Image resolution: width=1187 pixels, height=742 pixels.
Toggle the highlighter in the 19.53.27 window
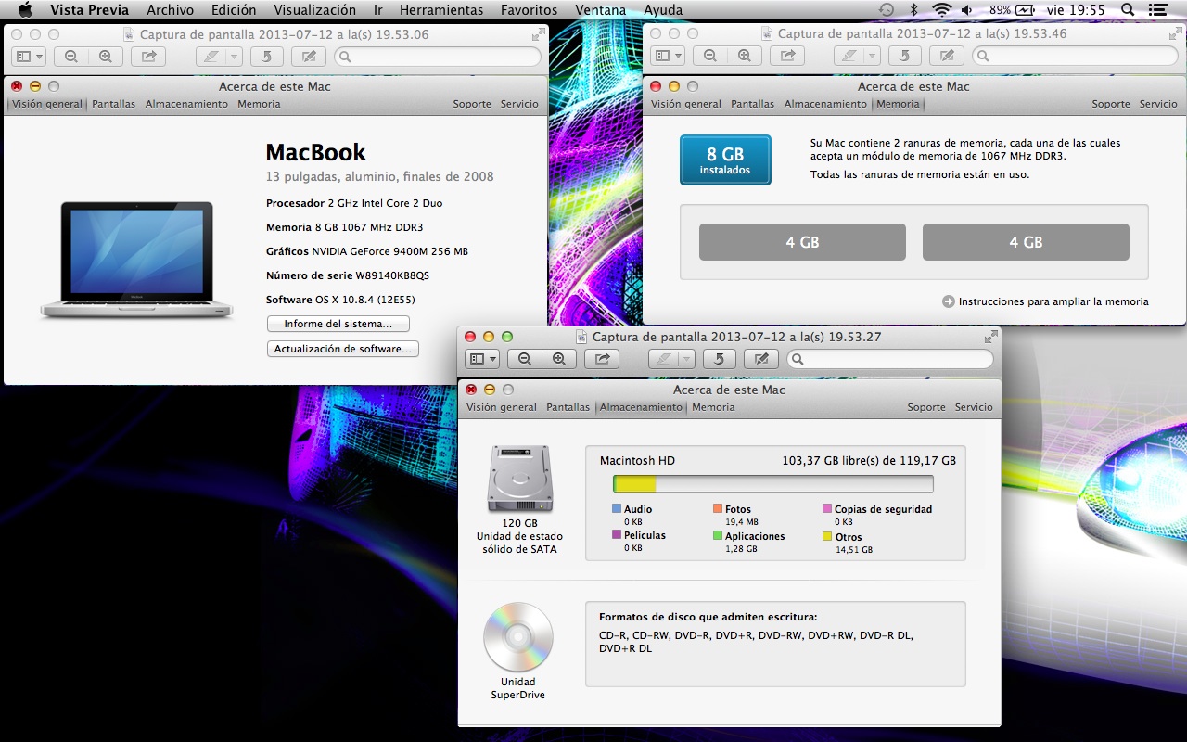(x=664, y=359)
